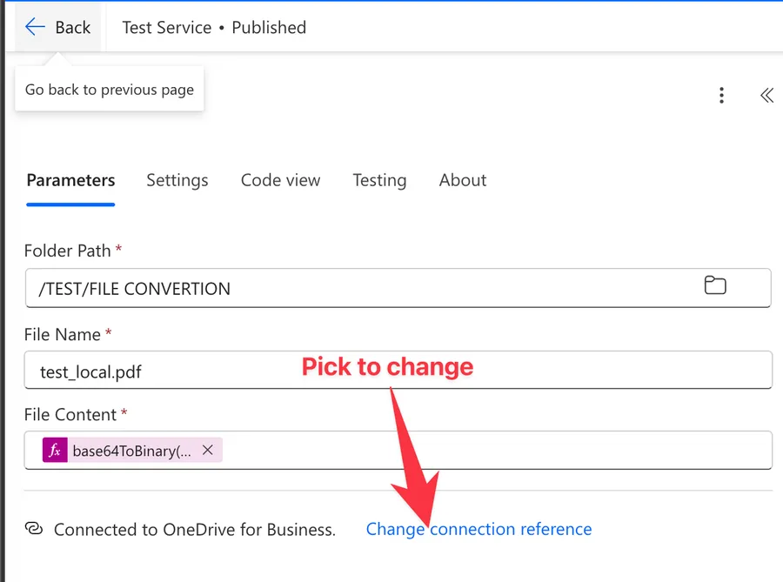Click the Change connection reference link
The image size is (783, 582).
point(478,529)
